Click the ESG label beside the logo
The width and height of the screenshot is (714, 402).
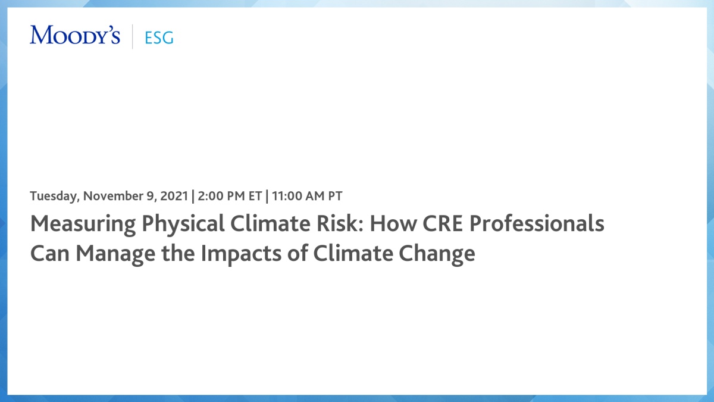[159, 38]
